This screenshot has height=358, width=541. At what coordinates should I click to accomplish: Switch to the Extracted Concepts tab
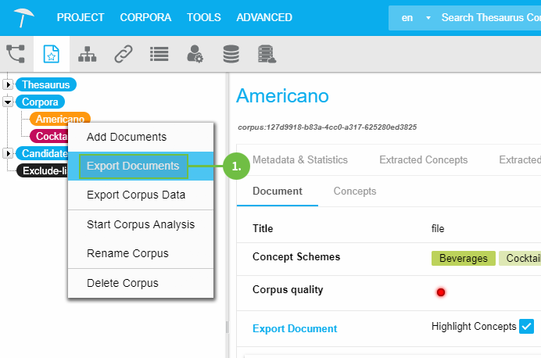423,159
